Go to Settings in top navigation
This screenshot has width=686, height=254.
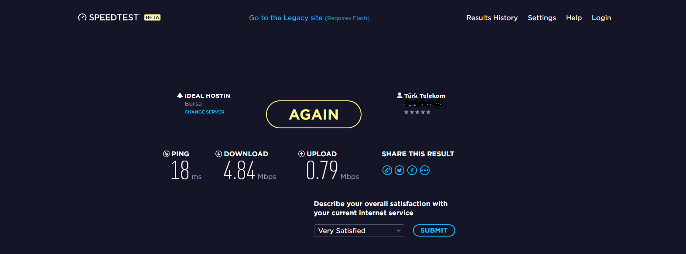pos(542,18)
